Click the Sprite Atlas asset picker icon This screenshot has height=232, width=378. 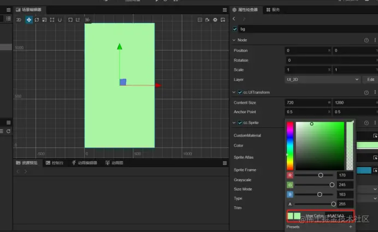tap(375, 158)
